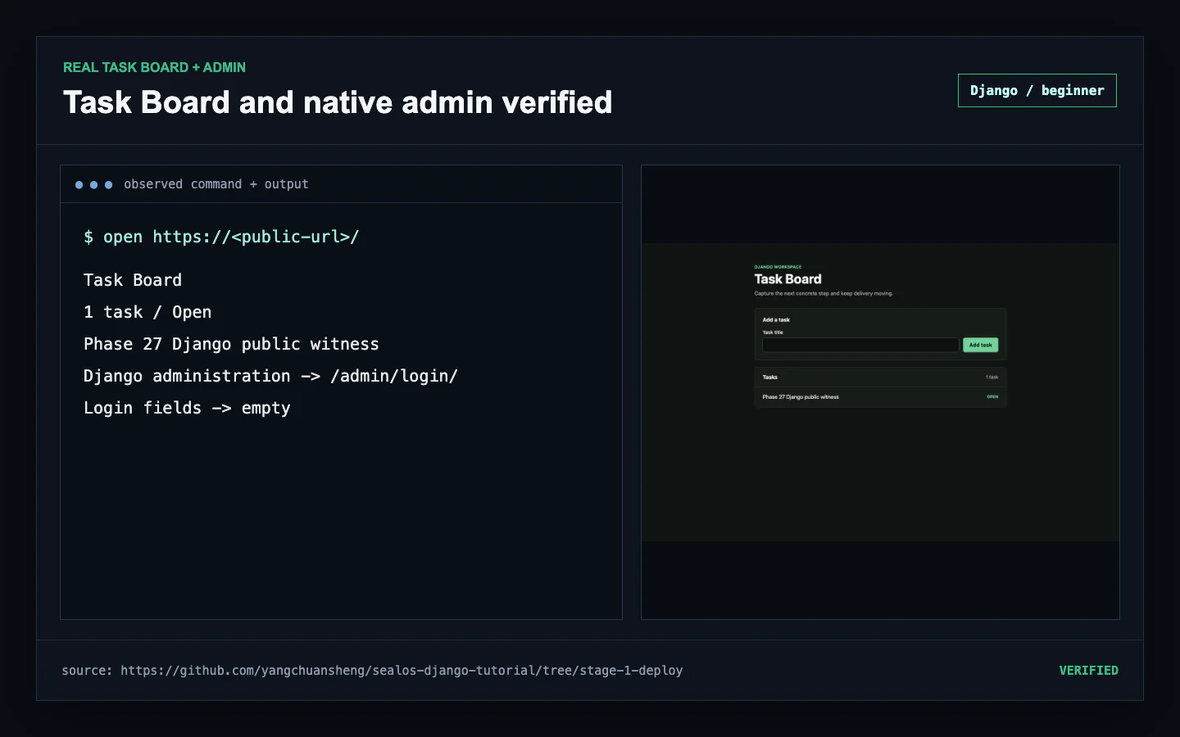The height and width of the screenshot is (737, 1180).
Task: Click the 'Add a task' card heading
Action: (x=776, y=320)
